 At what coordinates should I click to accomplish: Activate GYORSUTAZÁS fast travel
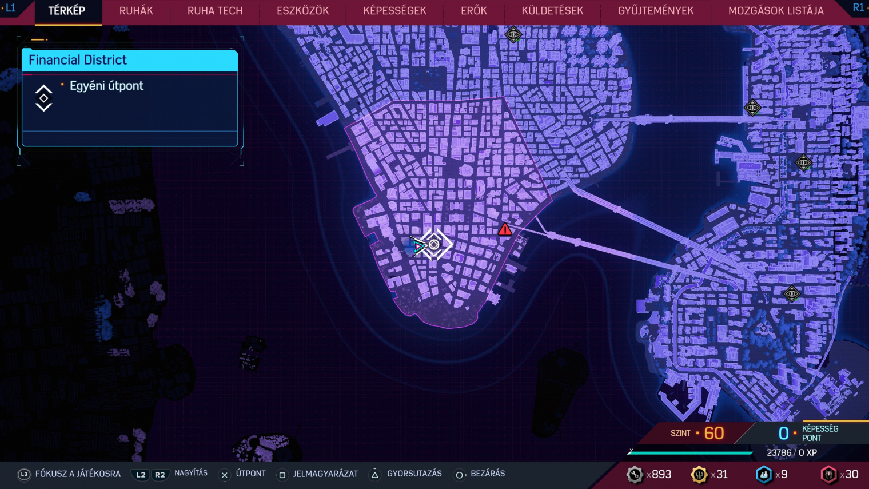click(414, 474)
